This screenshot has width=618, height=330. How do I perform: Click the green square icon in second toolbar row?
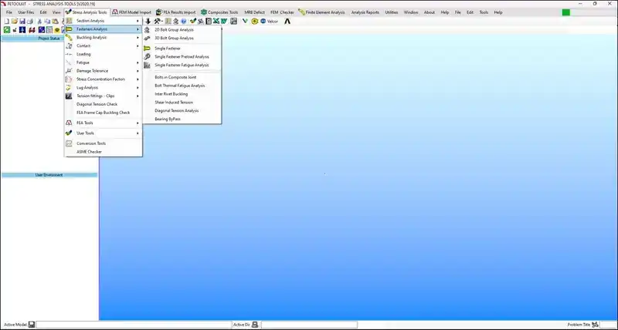pos(7,30)
